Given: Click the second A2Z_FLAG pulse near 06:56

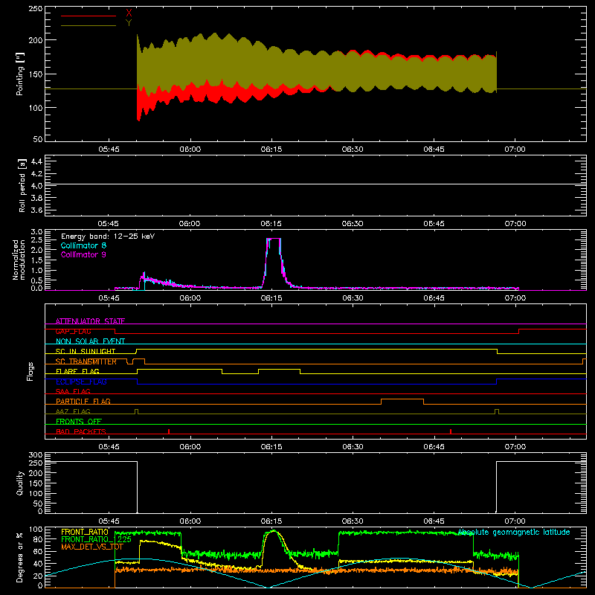Looking at the screenshot, I should (497, 411).
